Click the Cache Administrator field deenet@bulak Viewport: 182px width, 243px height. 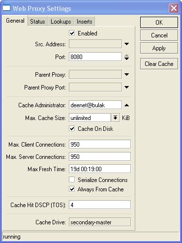[x=95, y=105]
